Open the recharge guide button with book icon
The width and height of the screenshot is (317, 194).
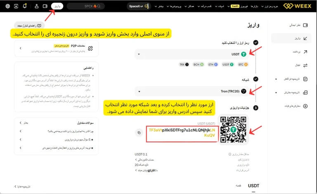(x=29, y=26)
